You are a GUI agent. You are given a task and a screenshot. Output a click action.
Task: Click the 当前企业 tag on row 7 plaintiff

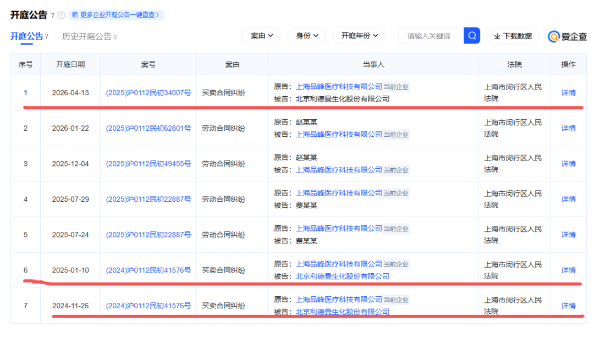click(395, 300)
